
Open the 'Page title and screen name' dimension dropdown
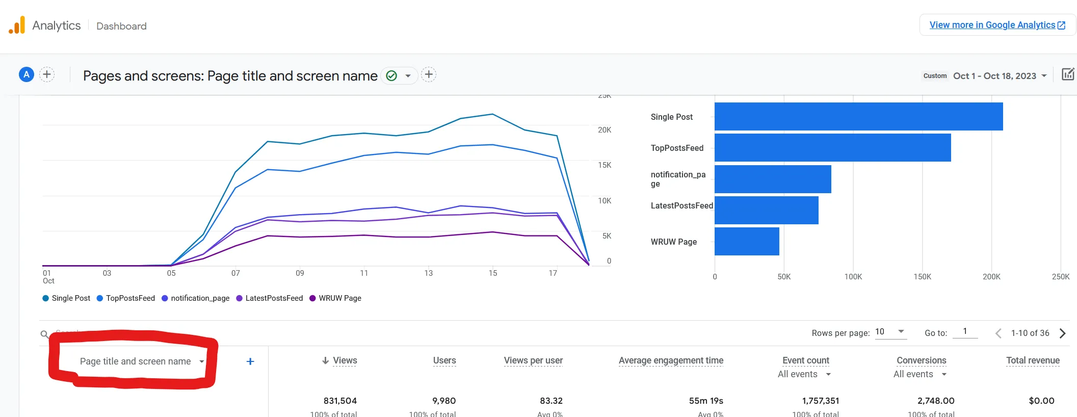142,361
